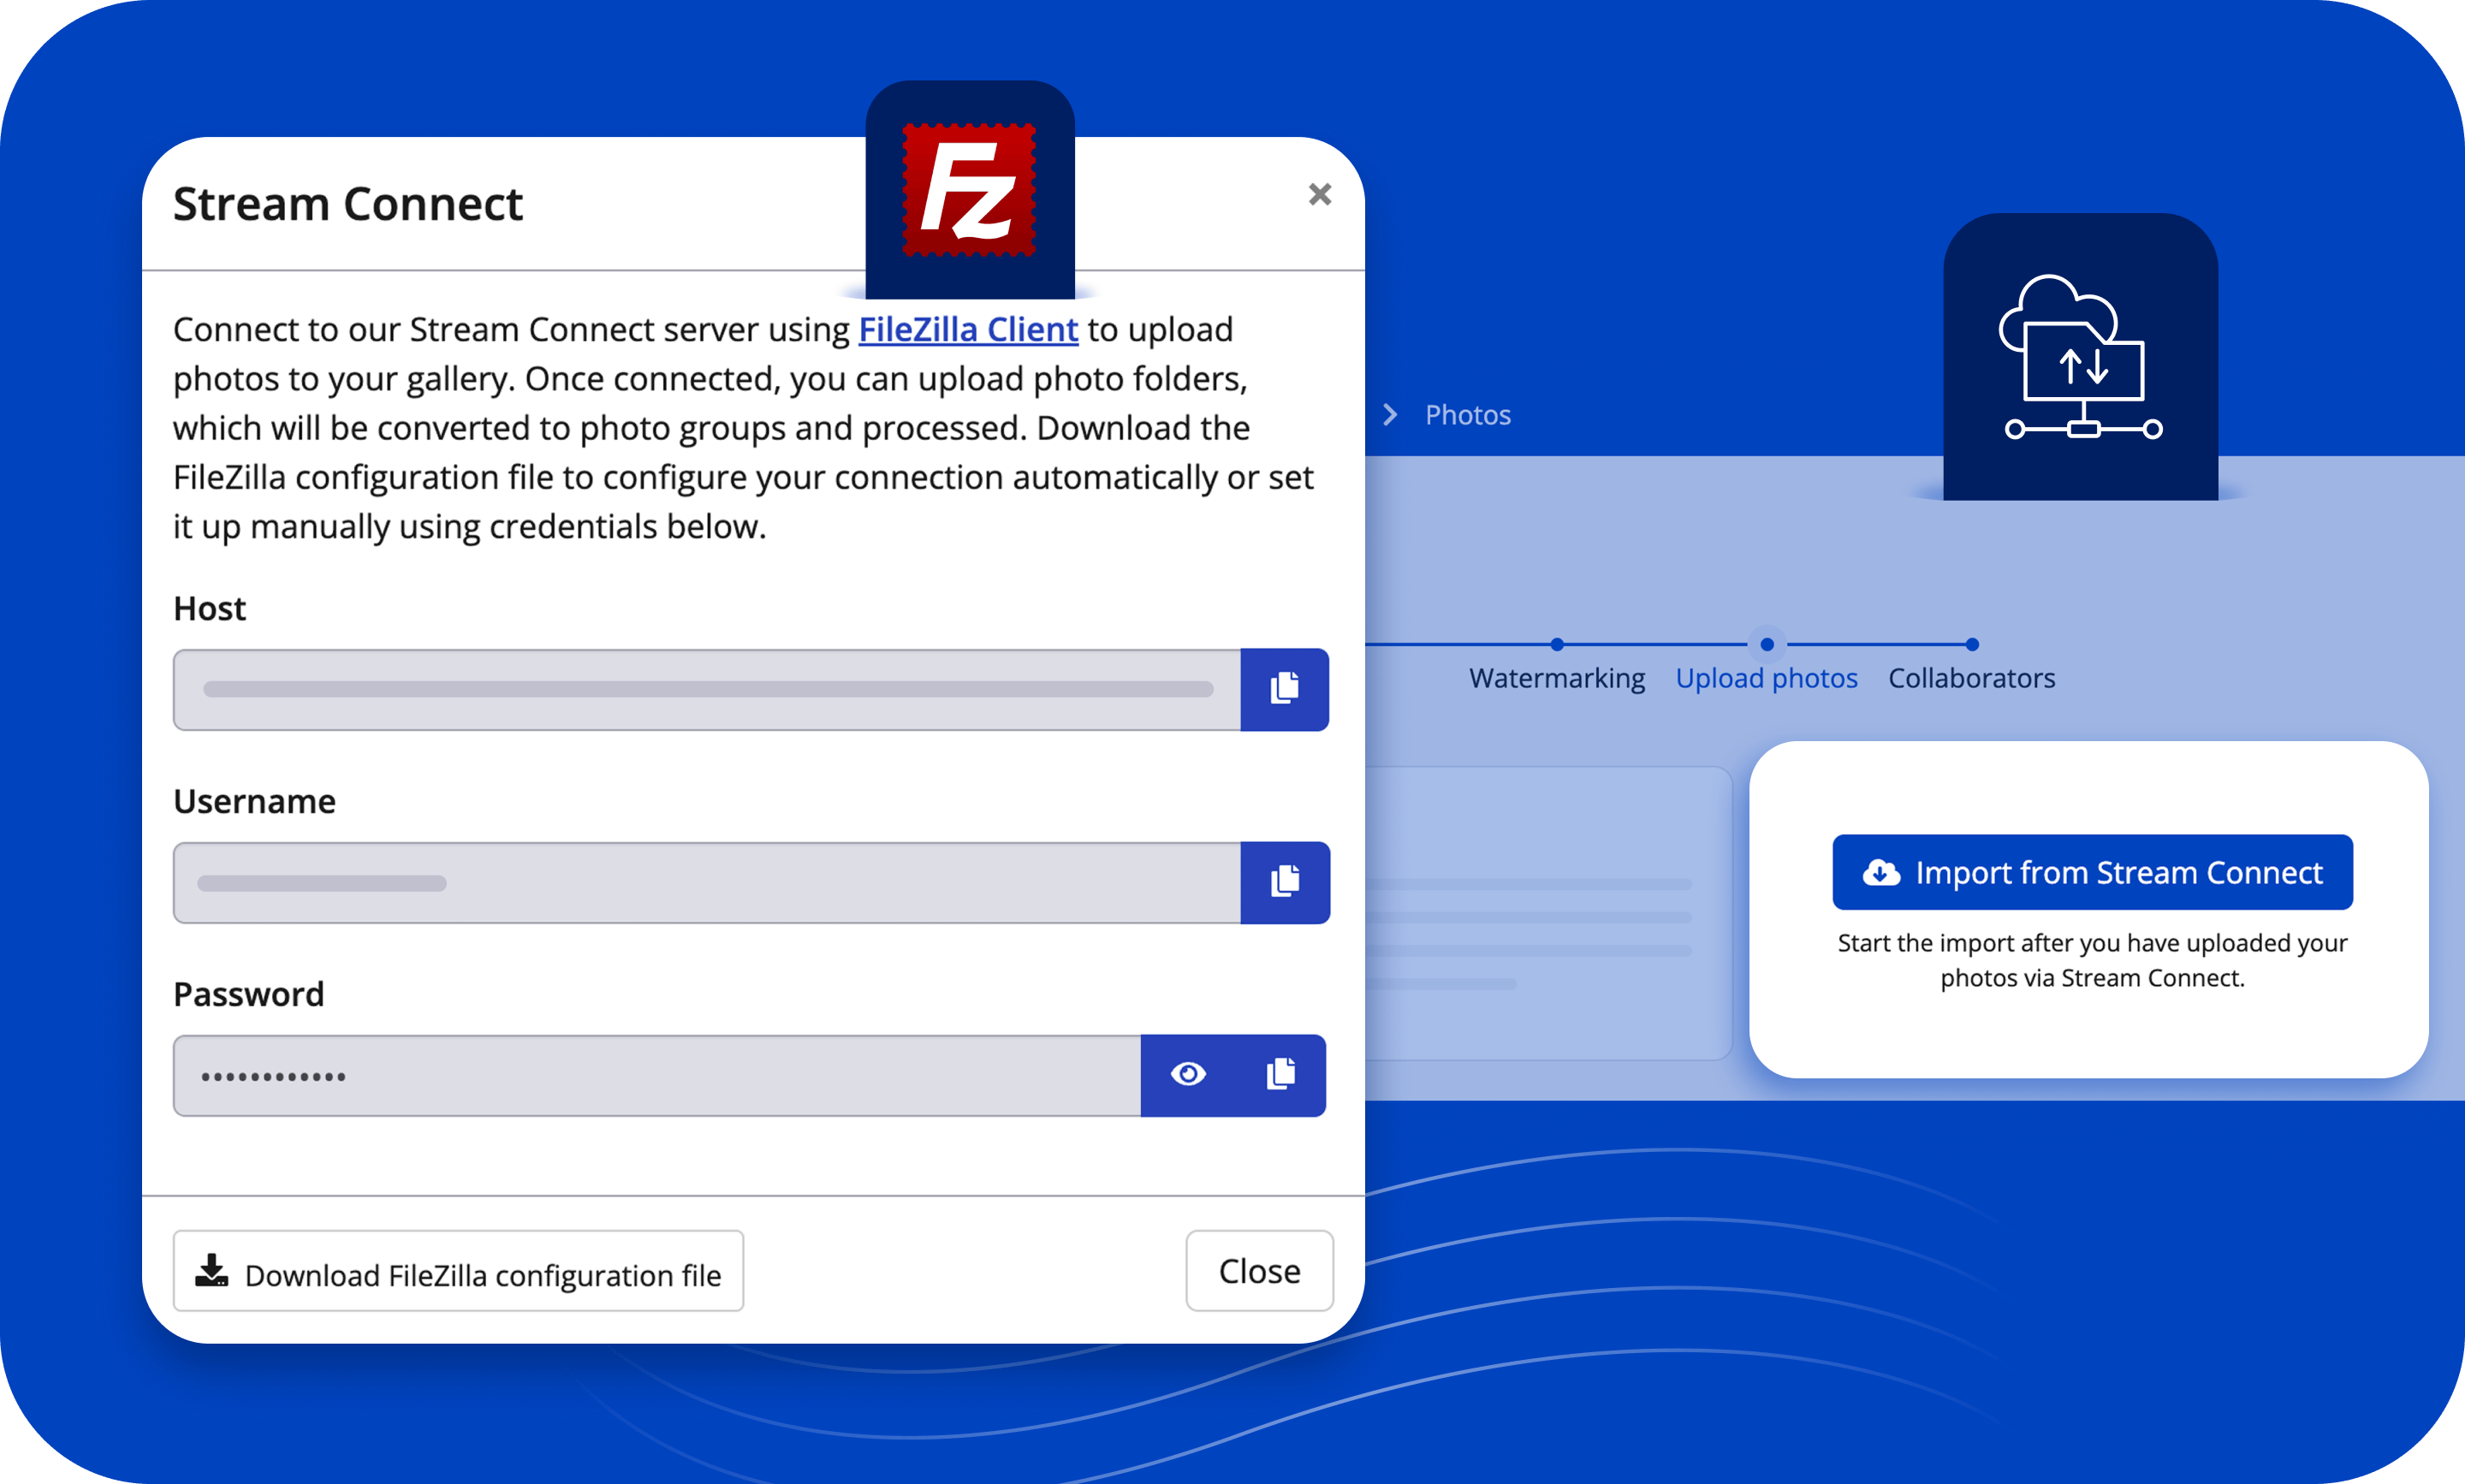
Task: Click inside the Host field
Action: coord(706,689)
